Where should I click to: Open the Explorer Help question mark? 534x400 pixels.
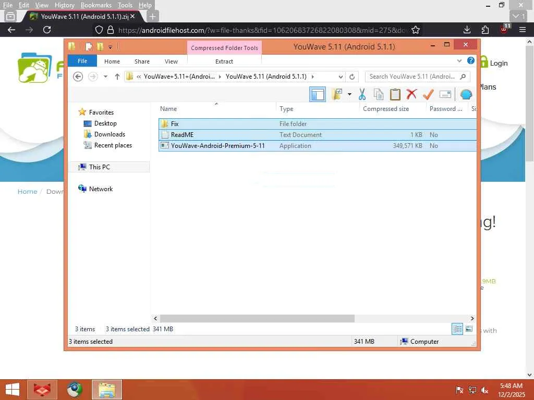[x=471, y=60]
